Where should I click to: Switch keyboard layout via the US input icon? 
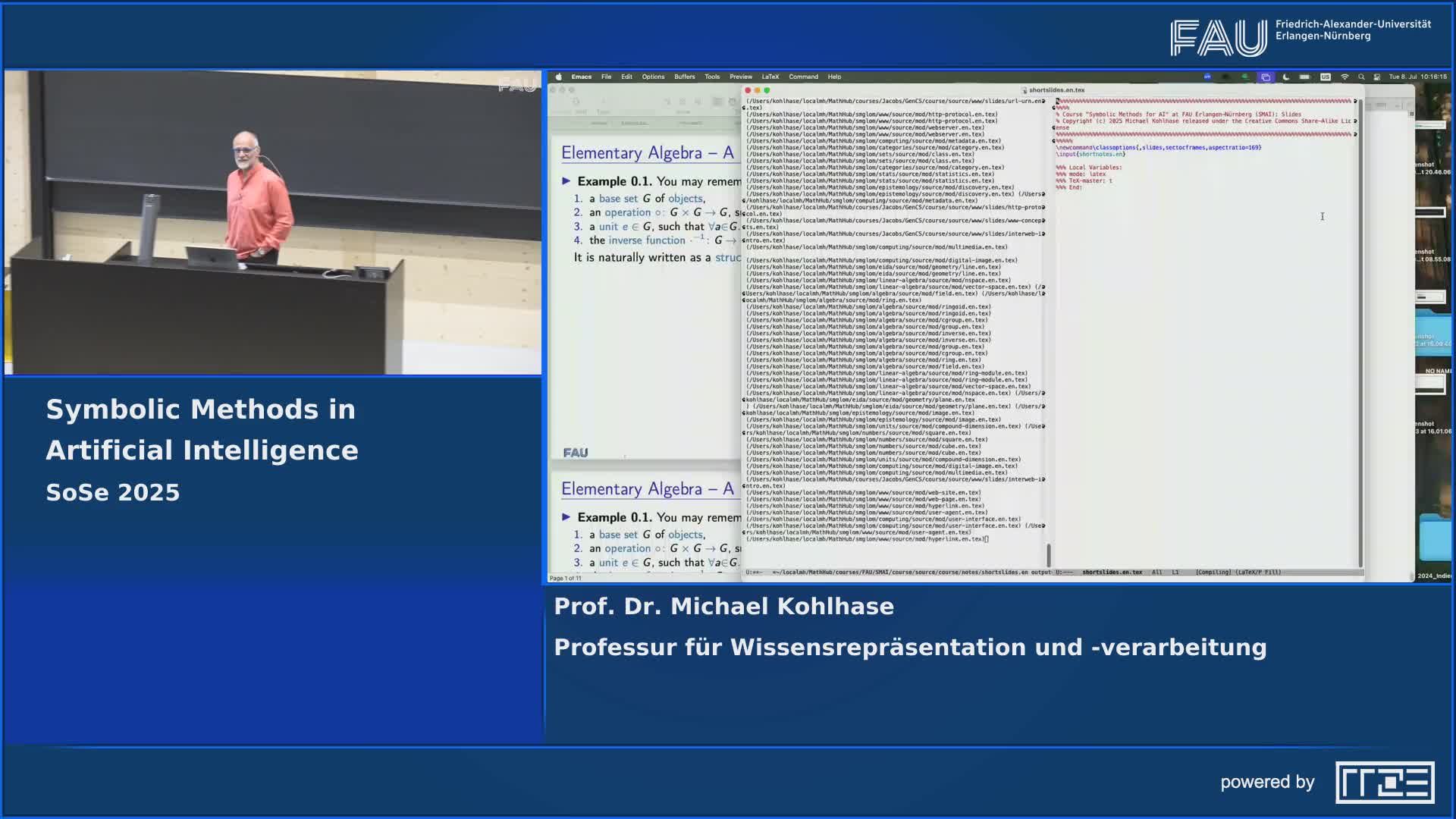tap(1326, 77)
